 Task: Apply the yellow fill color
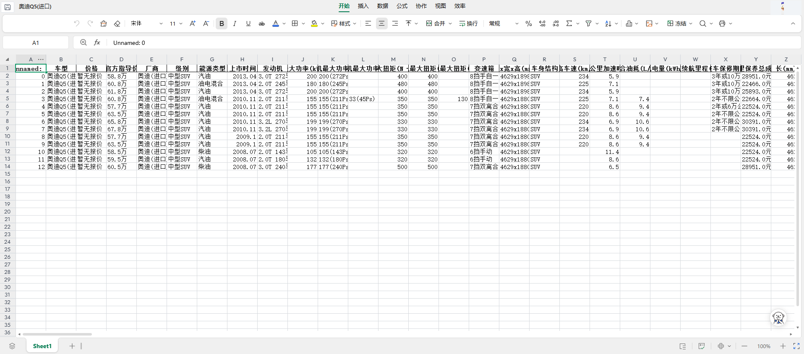click(x=314, y=23)
